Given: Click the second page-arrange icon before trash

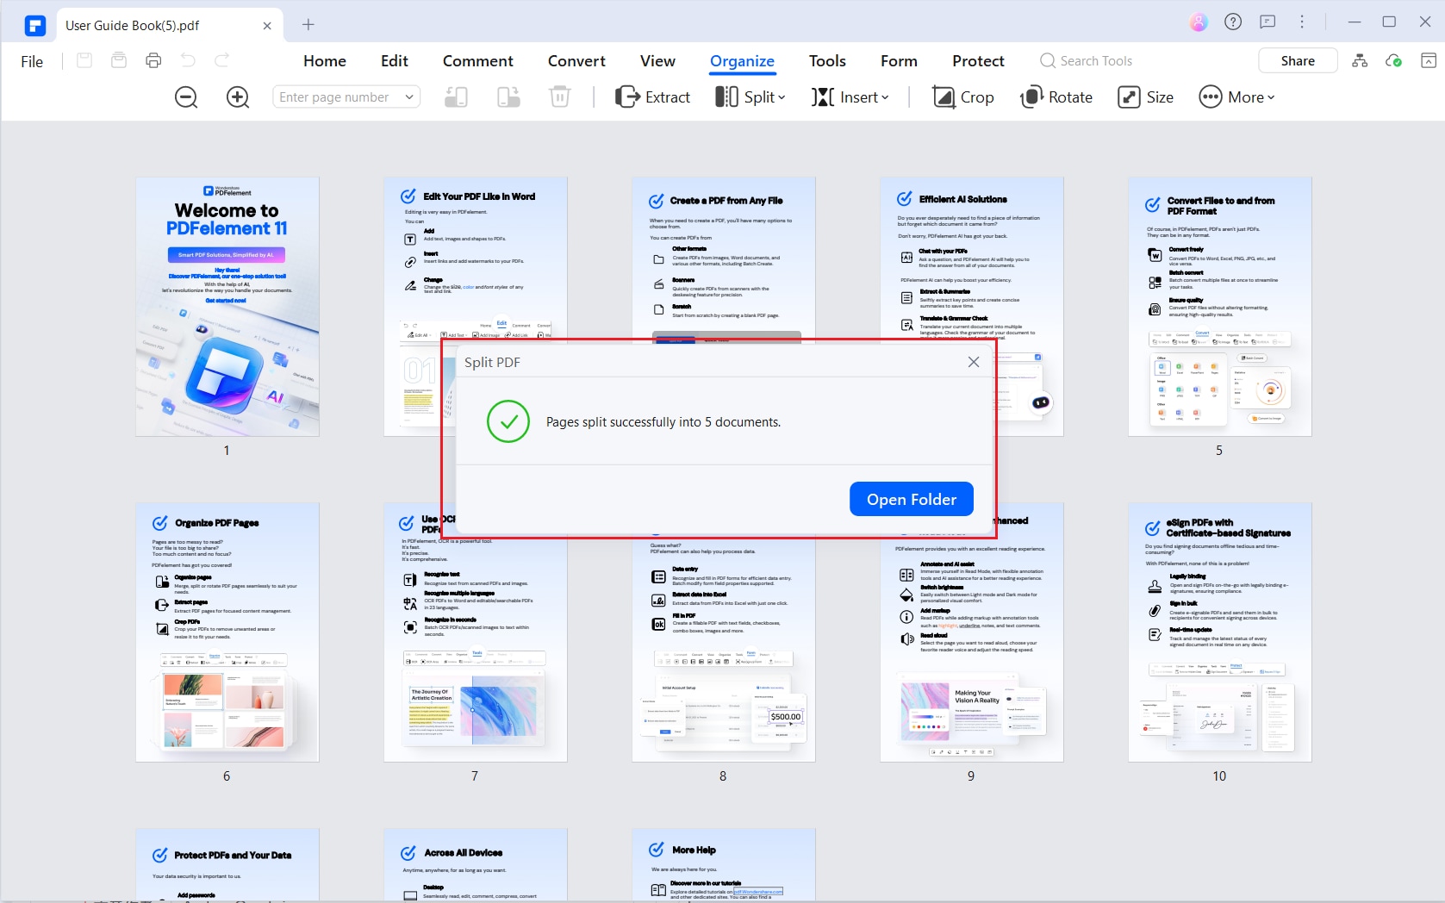Looking at the screenshot, I should [x=508, y=97].
